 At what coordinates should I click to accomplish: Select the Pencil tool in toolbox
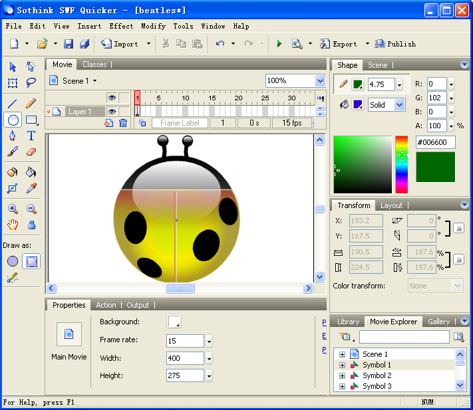(31, 104)
